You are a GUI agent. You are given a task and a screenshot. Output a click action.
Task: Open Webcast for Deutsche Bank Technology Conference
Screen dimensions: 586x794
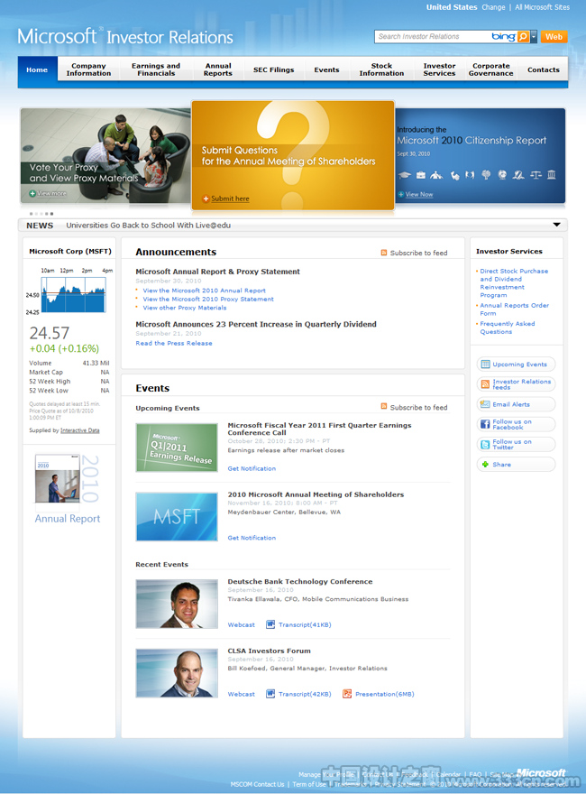tap(241, 625)
